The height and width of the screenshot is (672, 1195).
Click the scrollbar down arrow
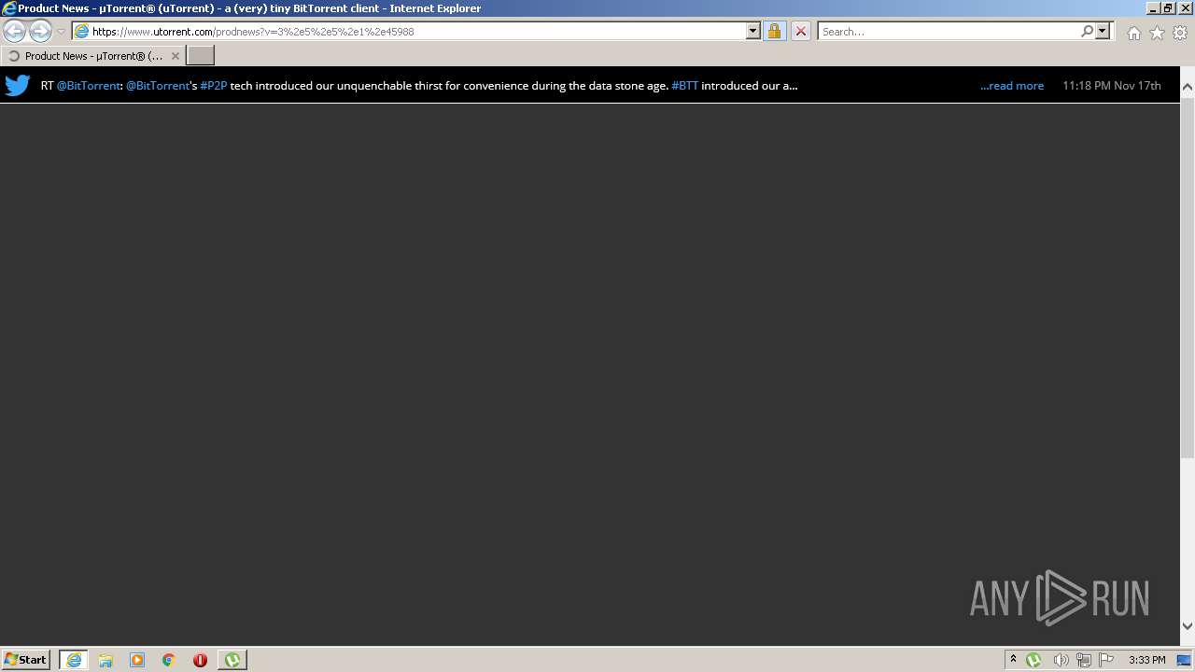(1188, 626)
